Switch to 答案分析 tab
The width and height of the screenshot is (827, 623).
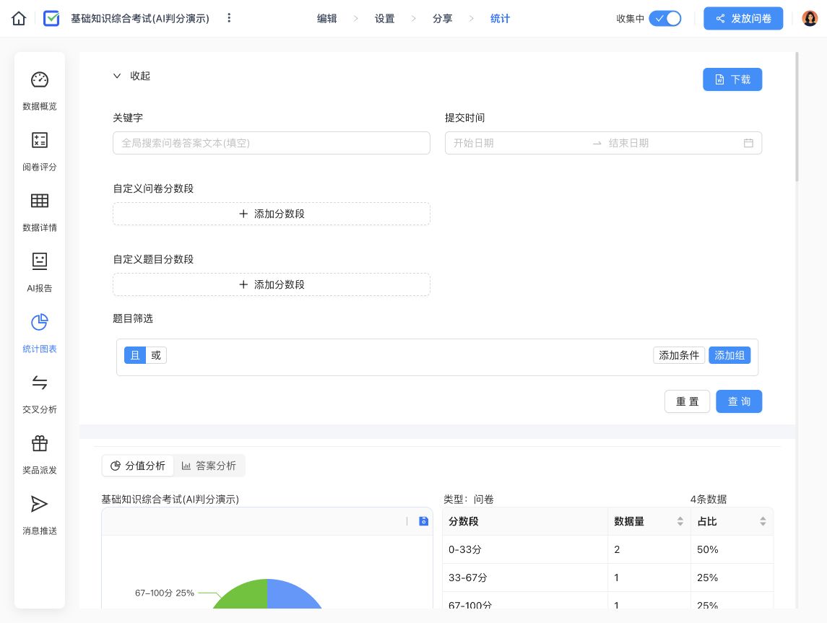(x=209, y=466)
